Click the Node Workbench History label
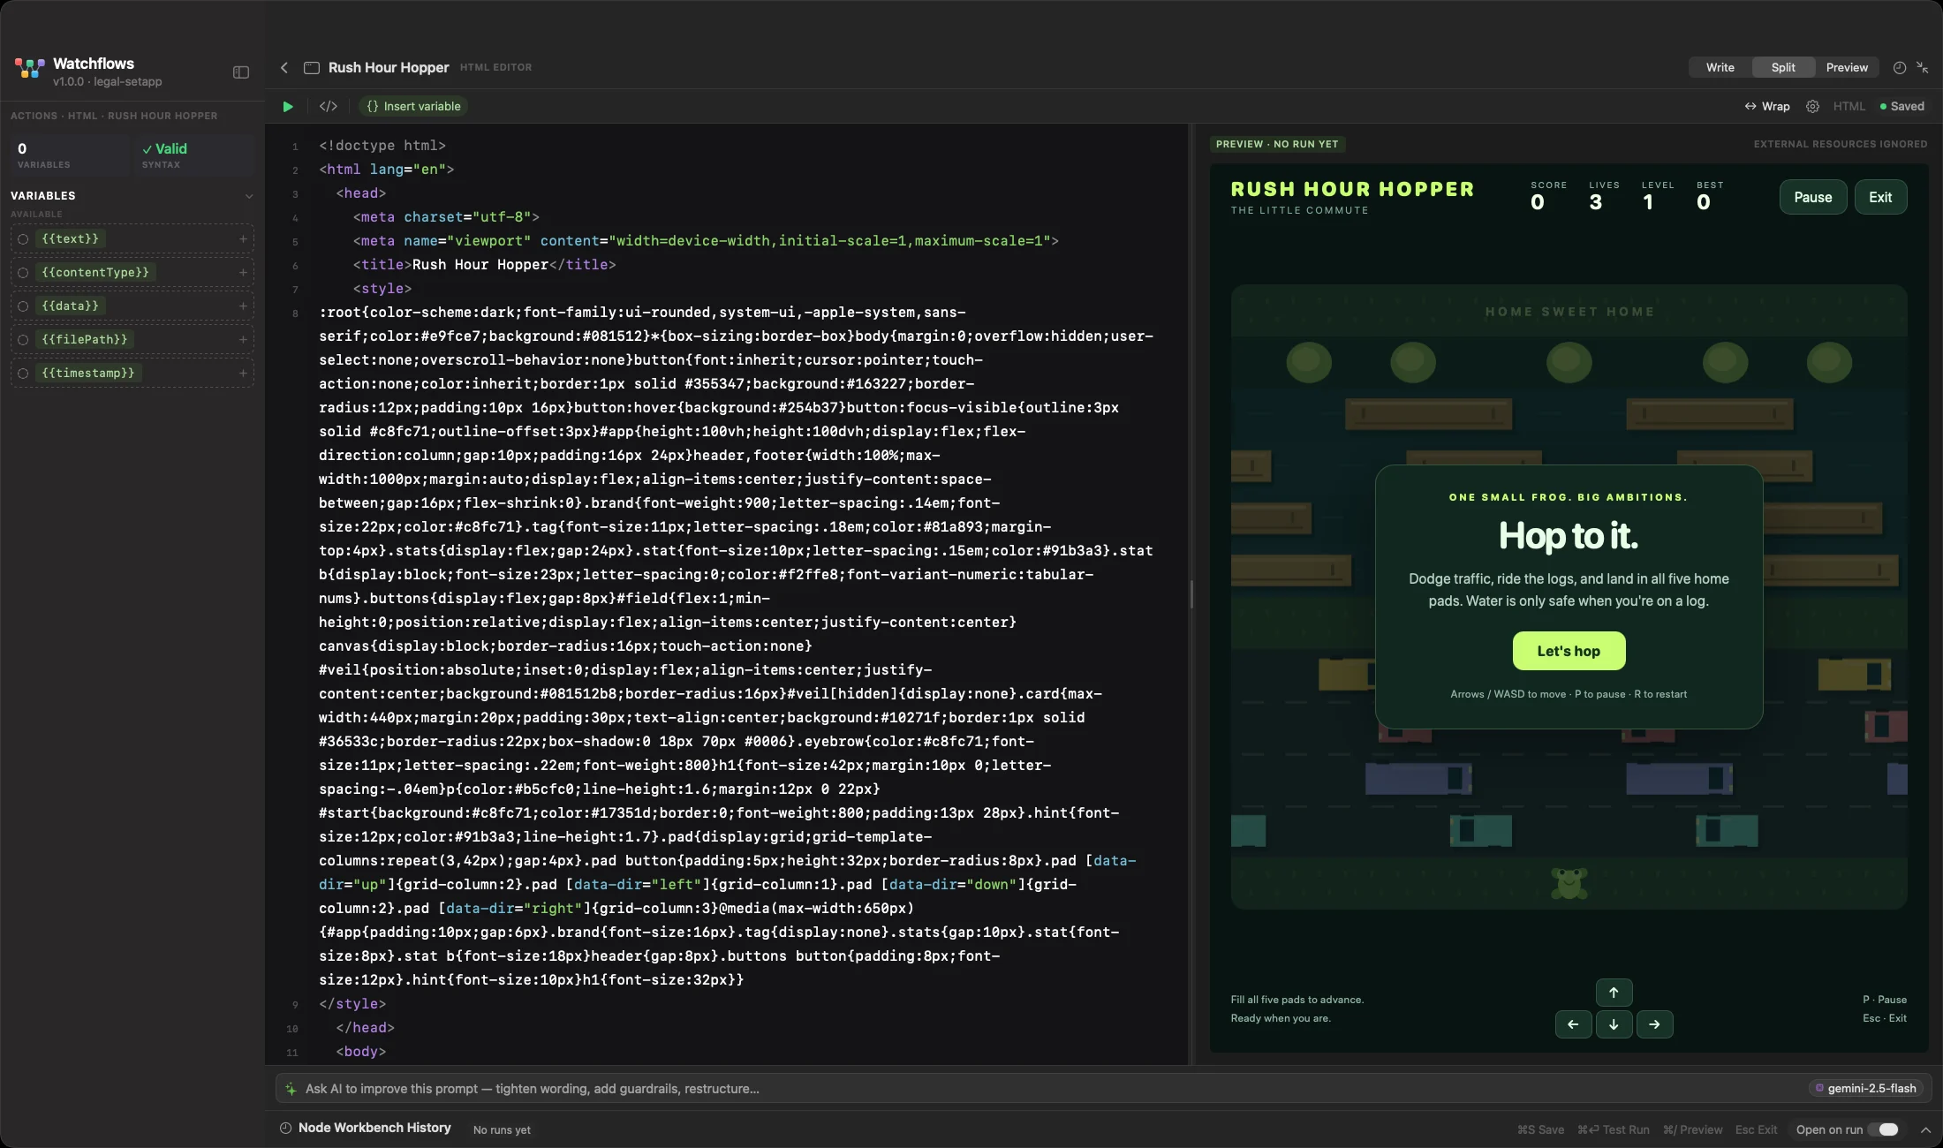This screenshot has height=1148, width=1943. (374, 1128)
